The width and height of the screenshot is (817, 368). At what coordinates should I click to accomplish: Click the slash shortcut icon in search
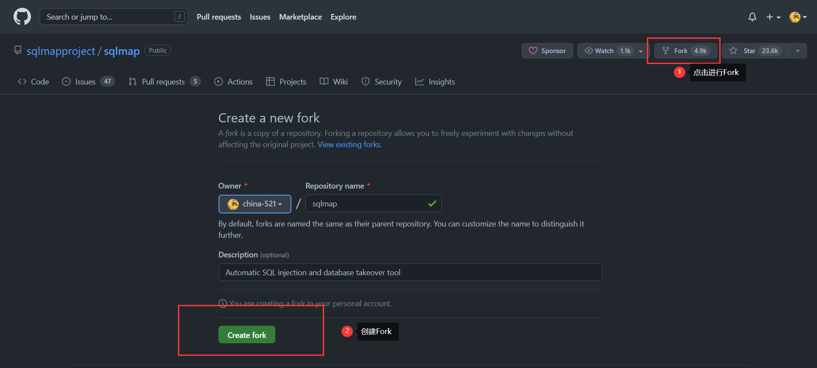tap(179, 17)
